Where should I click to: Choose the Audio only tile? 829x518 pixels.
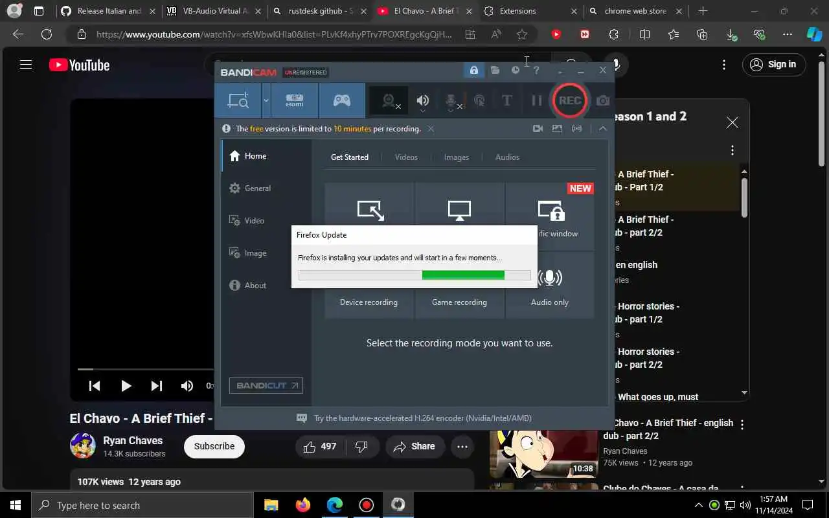click(x=550, y=286)
